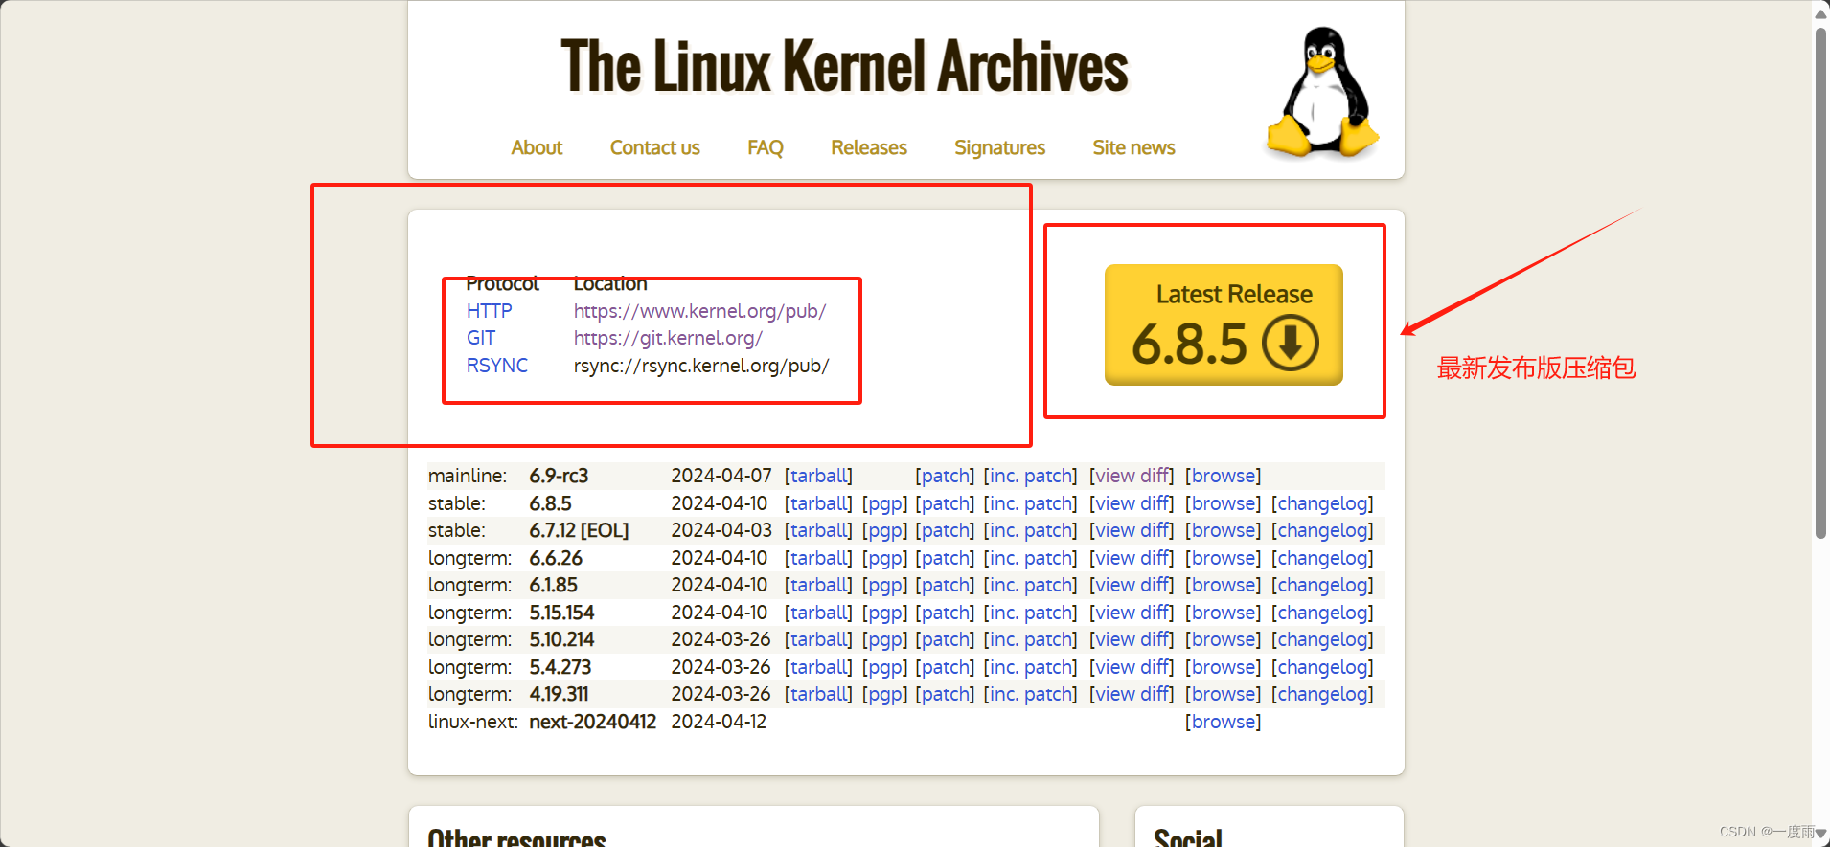The image size is (1830, 847).
Task: Open view diff for mainline 6.9-rc3
Action: 1132,476
